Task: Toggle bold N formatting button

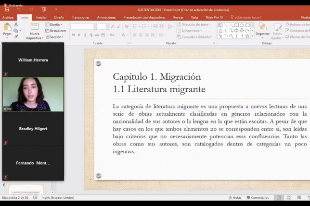Action: (x=73, y=35)
